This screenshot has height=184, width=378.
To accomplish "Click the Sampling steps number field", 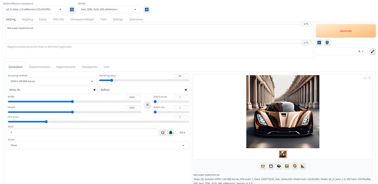I will coord(181,76).
